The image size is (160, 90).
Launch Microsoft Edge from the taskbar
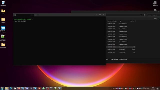pos(11,88)
